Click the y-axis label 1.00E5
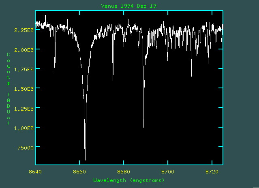259x188 pixels. [24, 128]
